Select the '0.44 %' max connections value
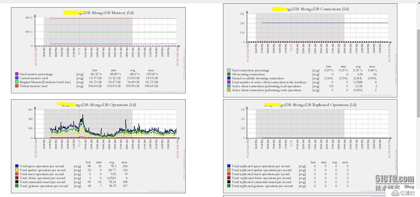This screenshot has height=197, width=420. coord(372,70)
